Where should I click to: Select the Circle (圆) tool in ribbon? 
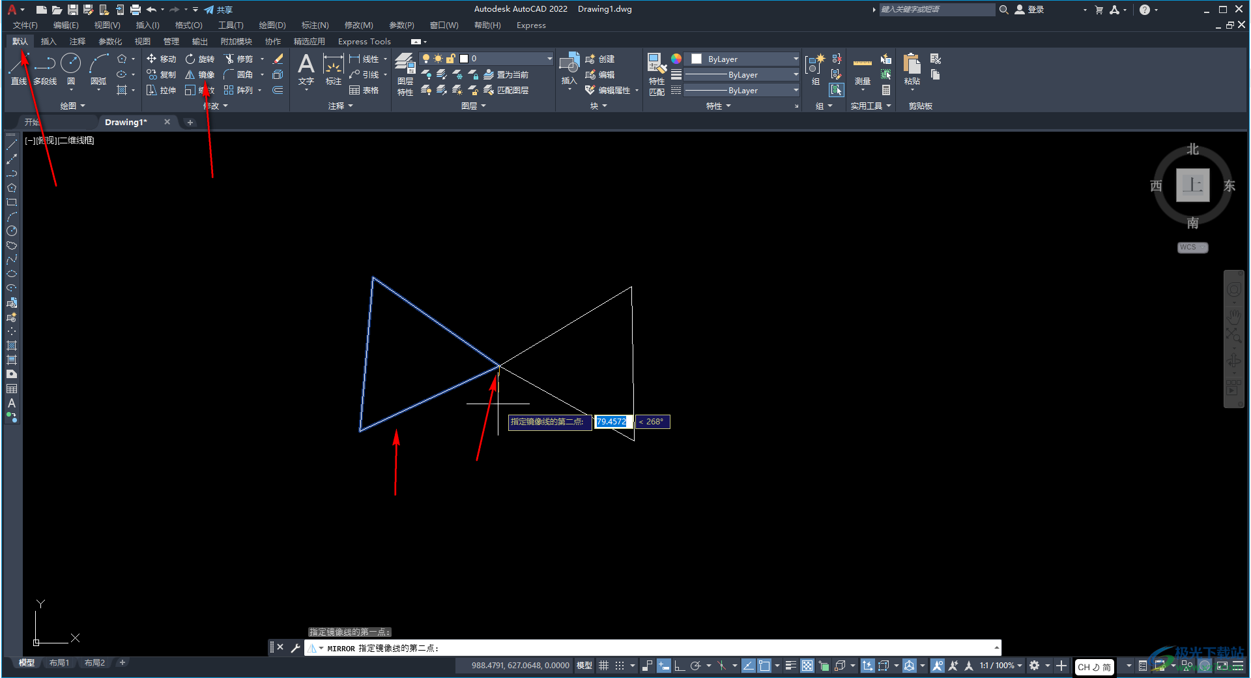[x=70, y=69]
